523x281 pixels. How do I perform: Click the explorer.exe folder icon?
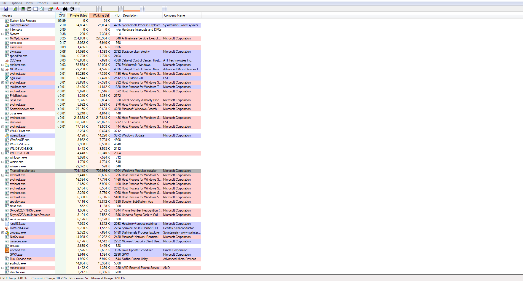point(7,65)
